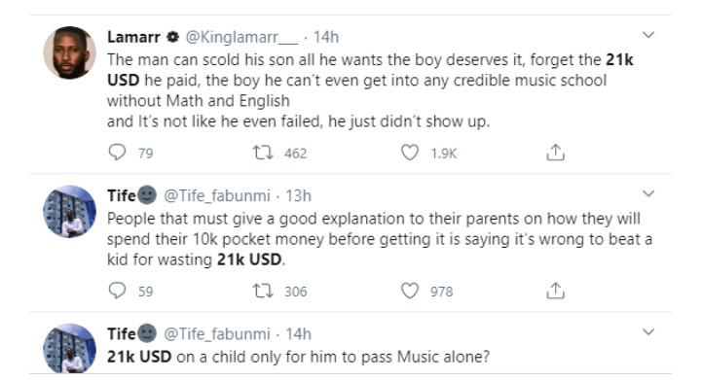Open the @Kinglamarr__ profile handle

241,37
